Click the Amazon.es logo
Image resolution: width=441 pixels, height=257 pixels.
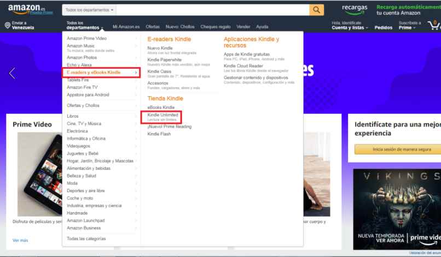click(26, 9)
